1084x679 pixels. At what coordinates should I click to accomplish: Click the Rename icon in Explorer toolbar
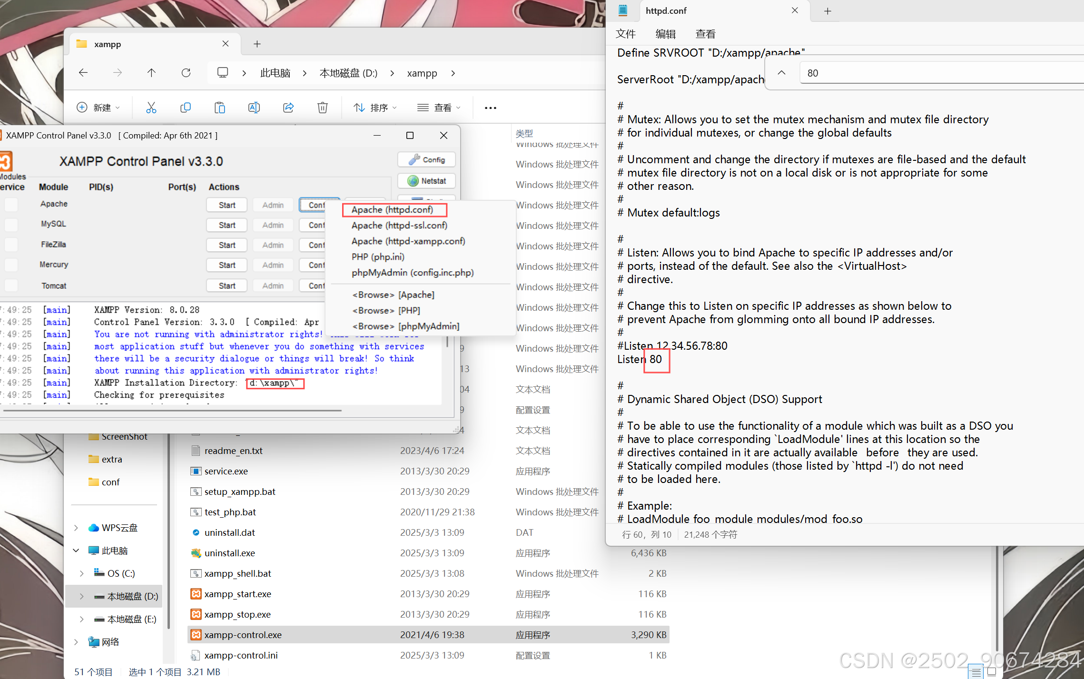click(254, 108)
